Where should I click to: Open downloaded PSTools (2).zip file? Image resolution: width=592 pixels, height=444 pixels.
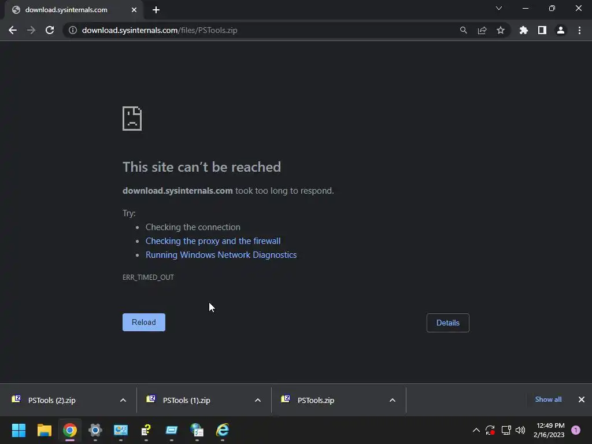click(x=51, y=400)
